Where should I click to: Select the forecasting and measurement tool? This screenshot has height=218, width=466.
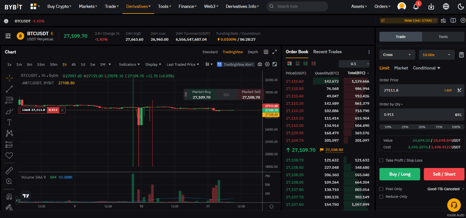click(9, 145)
